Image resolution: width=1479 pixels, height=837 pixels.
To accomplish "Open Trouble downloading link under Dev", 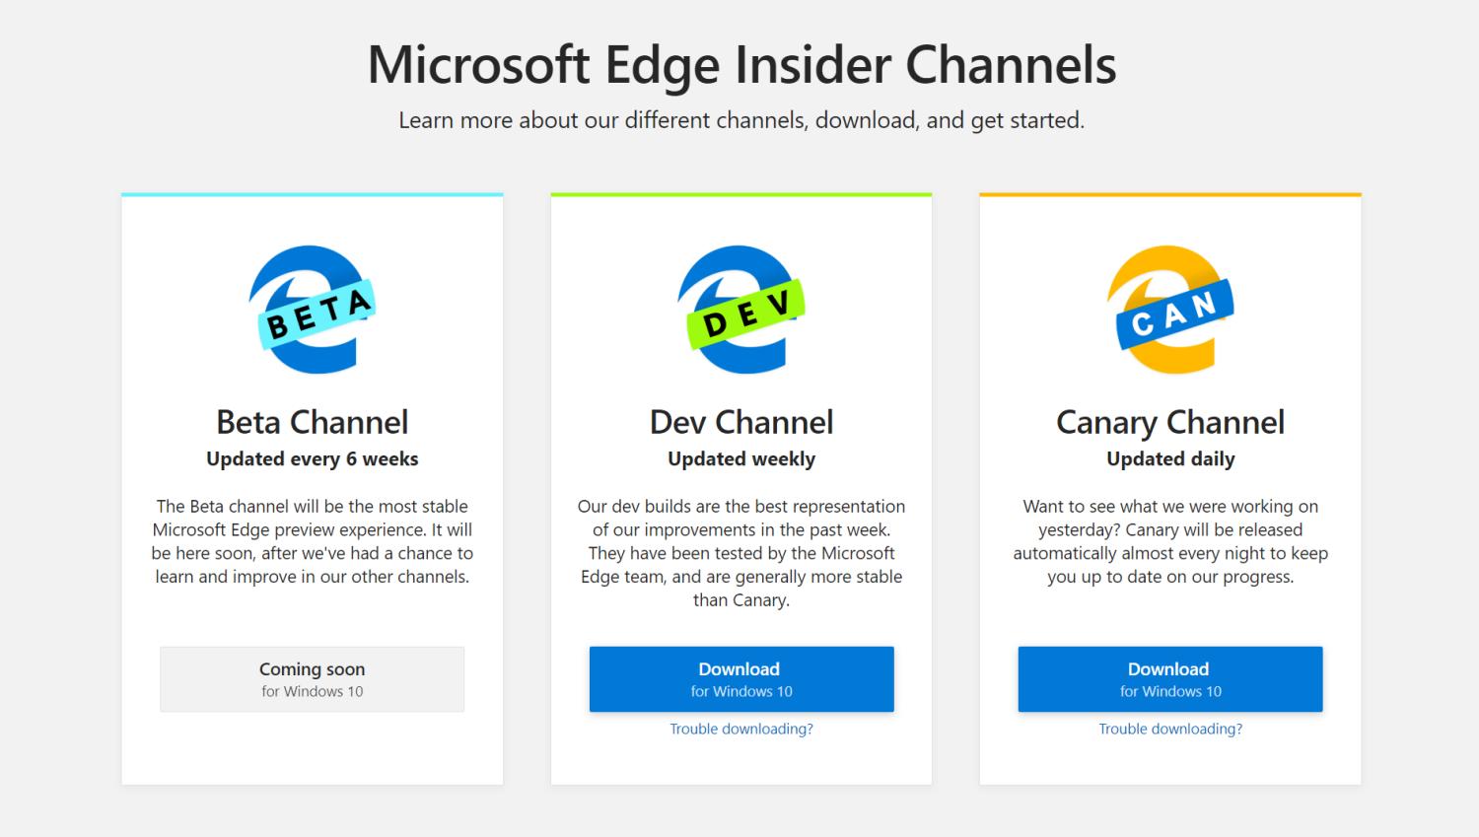I will (741, 729).
